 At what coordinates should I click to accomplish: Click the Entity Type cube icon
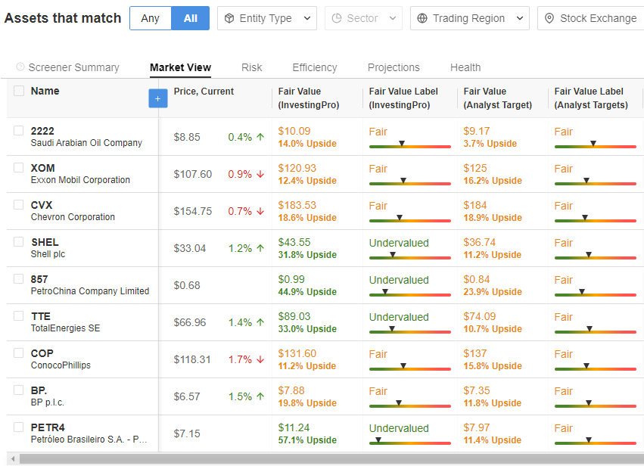(x=229, y=18)
